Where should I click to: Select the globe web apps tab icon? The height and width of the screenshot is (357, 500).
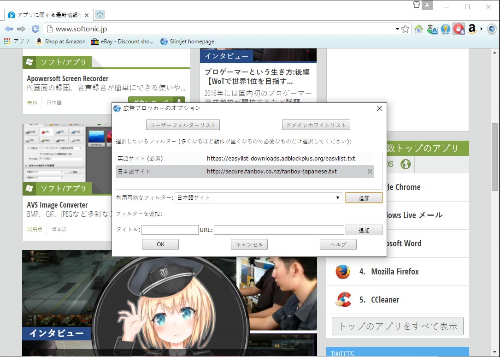coord(406,164)
